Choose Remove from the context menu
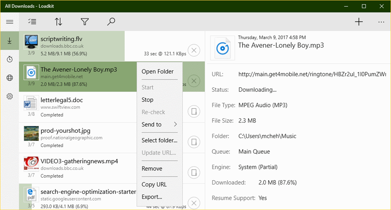The image size is (391, 210). [152, 168]
